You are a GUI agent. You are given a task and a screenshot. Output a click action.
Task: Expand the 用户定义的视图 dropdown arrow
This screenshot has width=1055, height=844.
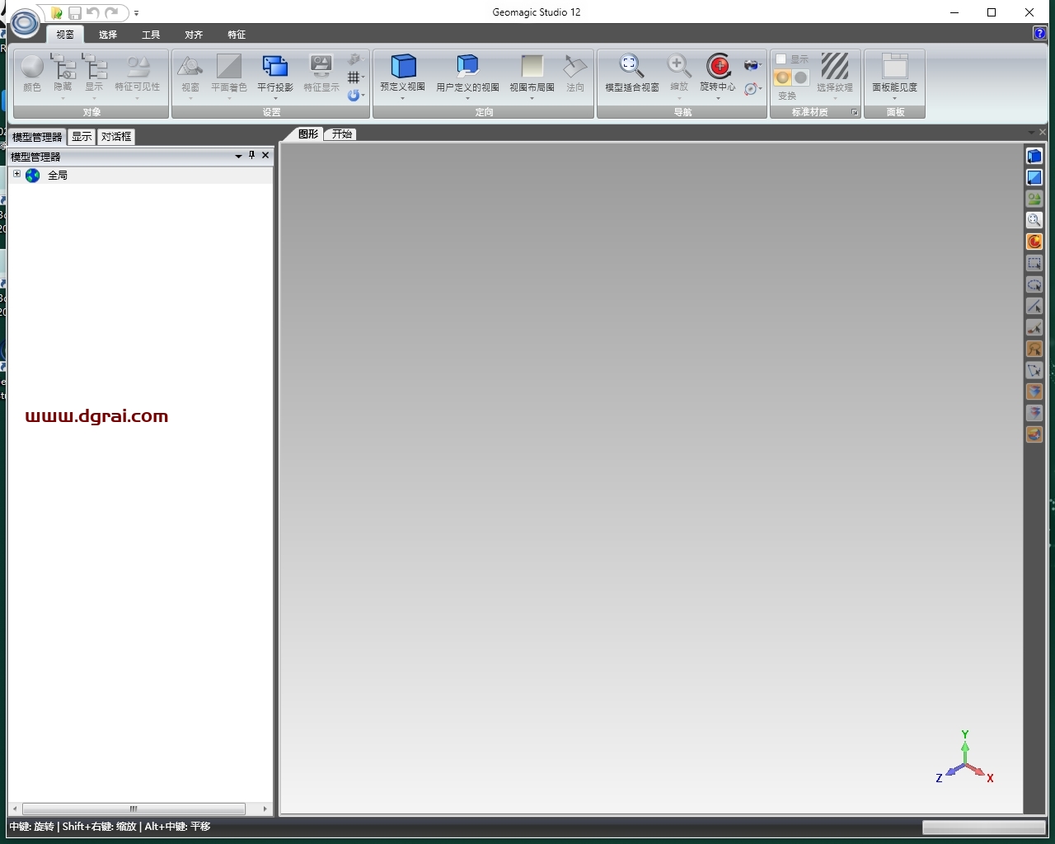point(467,98)
